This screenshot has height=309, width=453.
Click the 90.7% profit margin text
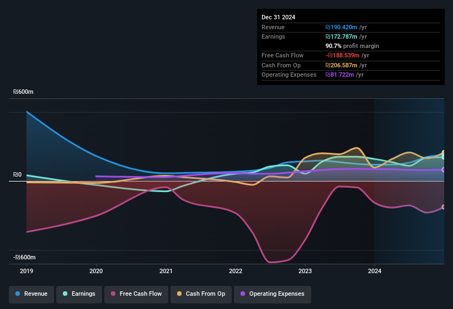(352, 46)
